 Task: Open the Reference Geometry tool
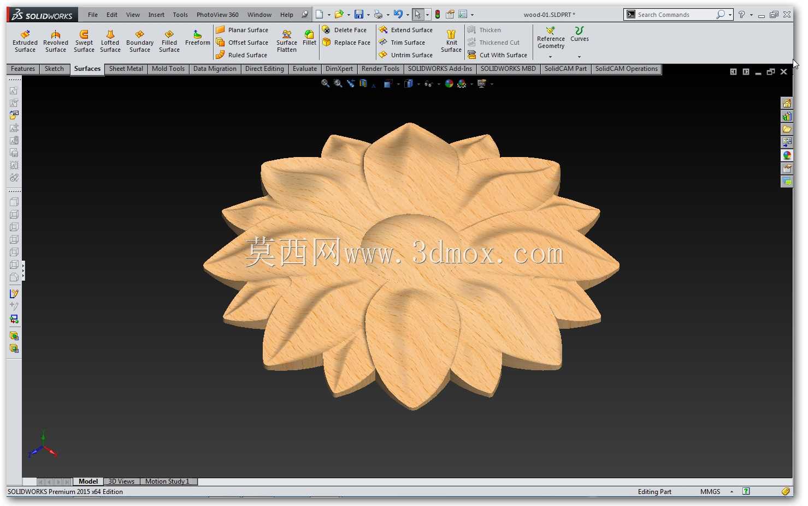[x=551, y=38]
